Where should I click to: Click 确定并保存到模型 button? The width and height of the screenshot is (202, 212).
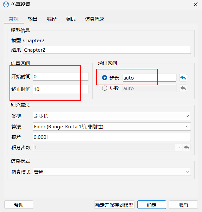tap(114, 205)
